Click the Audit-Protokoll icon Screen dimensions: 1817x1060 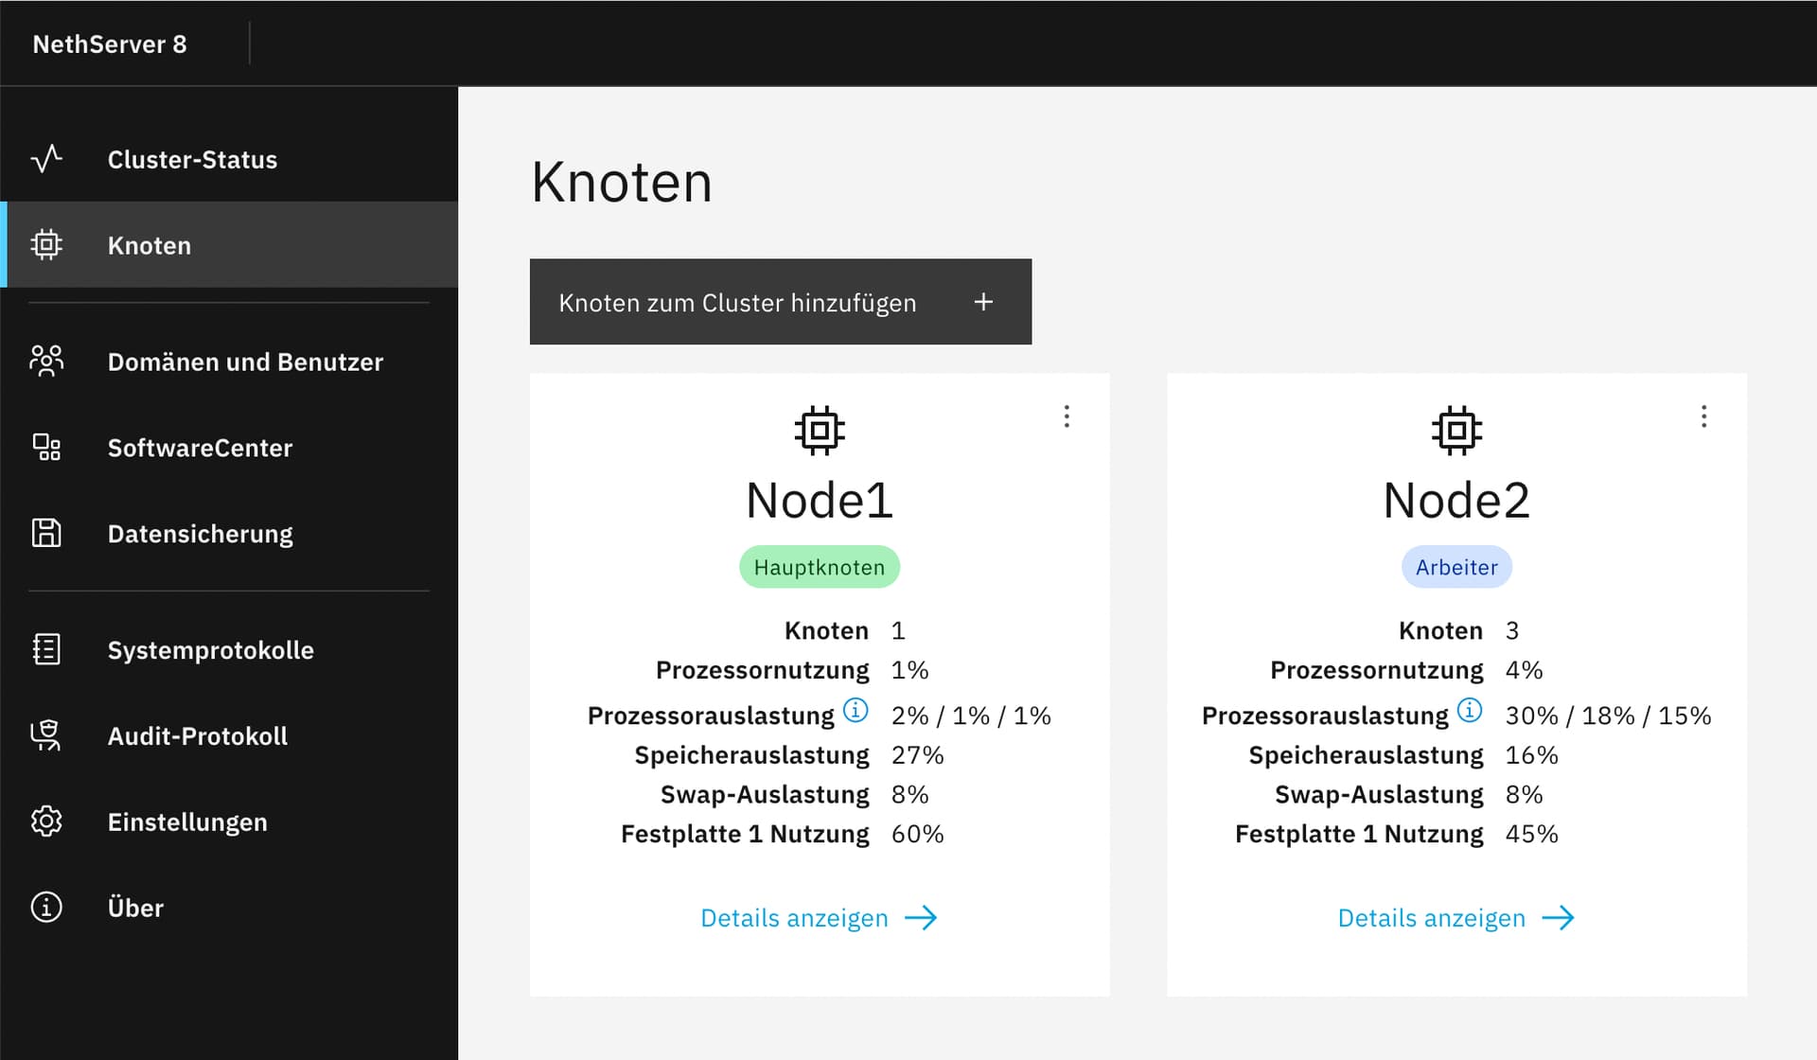pos(46,735)
